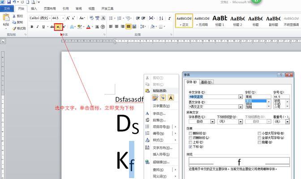Viewport: 301px width, 179px height.
Task: Increase font size with grow font icon
Action: point(68,18)
